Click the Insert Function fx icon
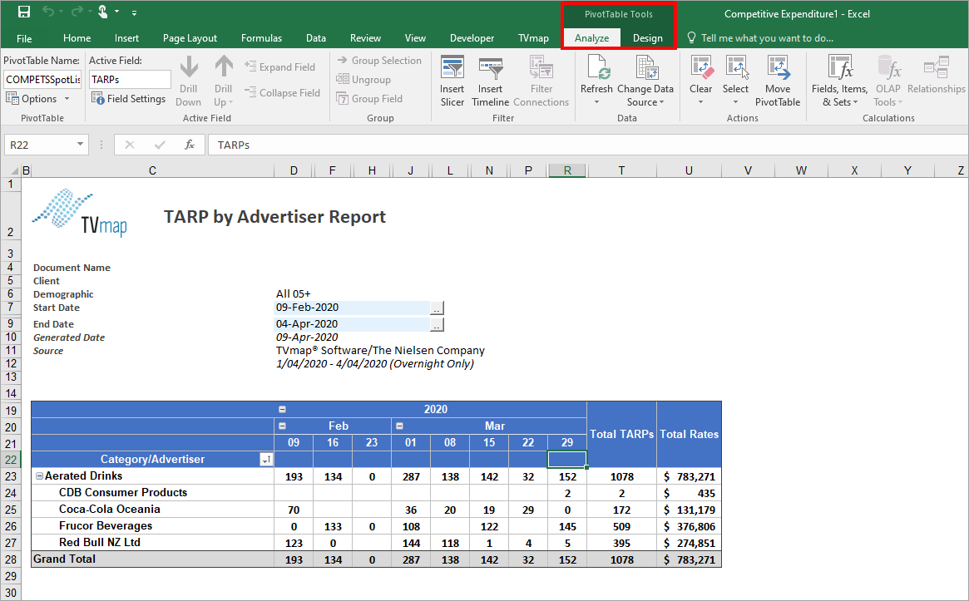 (190, 145)
